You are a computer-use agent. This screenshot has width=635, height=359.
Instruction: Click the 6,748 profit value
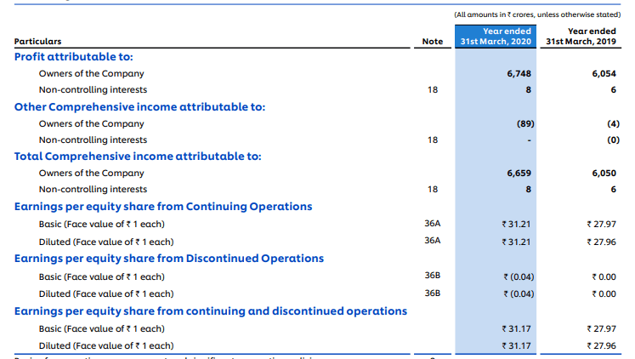point(519,74)
